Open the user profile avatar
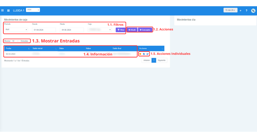Image resolution: width=257 pixels, height=138 pixels. click(x=253, y=10)
